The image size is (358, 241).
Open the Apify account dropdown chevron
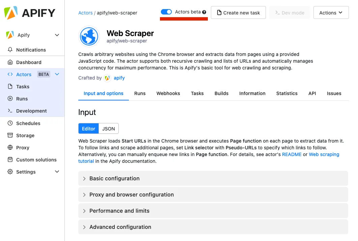57,35
